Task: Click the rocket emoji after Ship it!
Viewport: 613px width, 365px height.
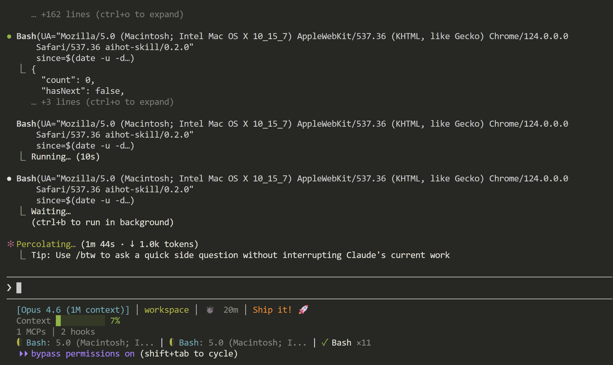Action: 303,310
